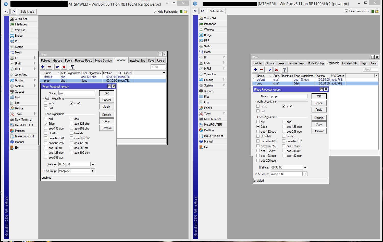Open Quick Set in MTSMWEL sidebar

point(23,19)
